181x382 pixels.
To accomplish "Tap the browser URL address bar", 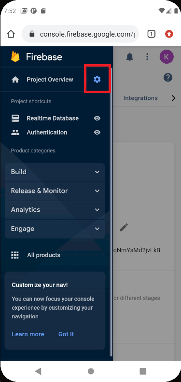I will point(80,34).
